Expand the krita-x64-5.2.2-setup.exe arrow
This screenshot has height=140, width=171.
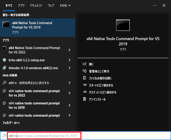[x=69, y=60]
